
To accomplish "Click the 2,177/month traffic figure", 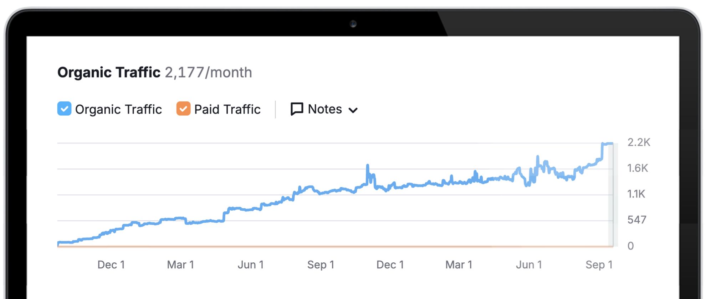I will pos(209,72).
